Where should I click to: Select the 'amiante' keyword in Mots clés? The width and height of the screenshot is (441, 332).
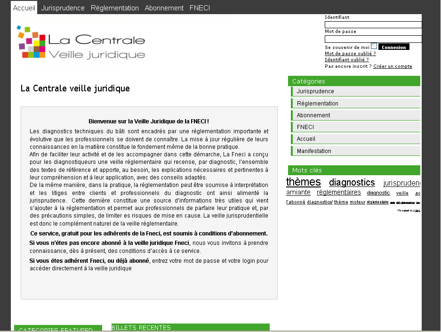[x=298, y=193]
